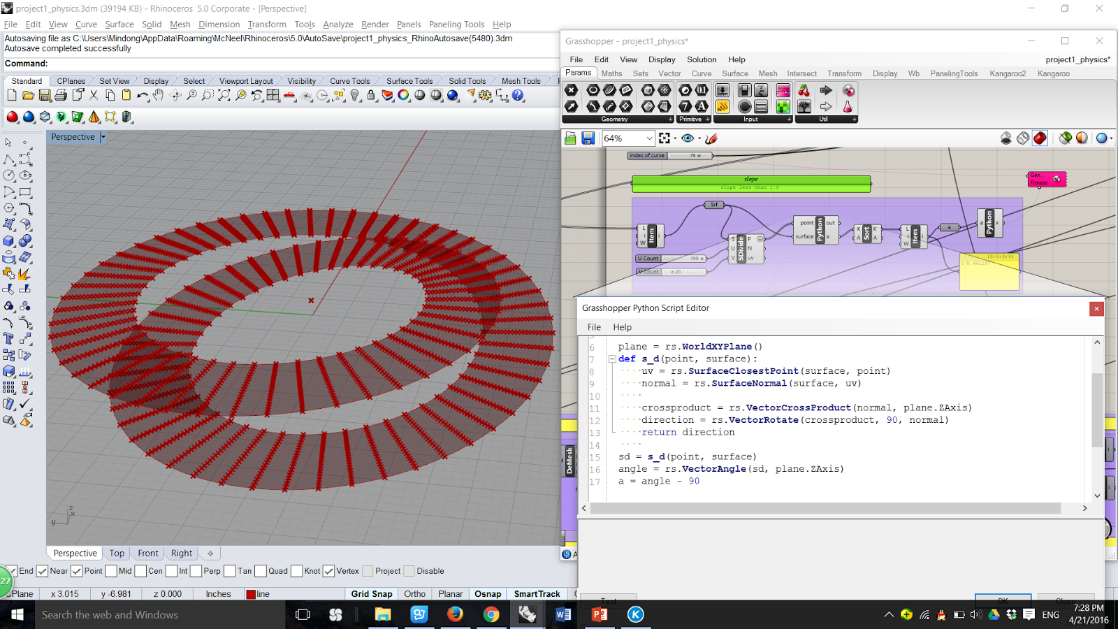The height and width of the screenshot is (629, 1118).
Task: Click the Open file folder icon in Rhino
Action: (x=28, y=95)
